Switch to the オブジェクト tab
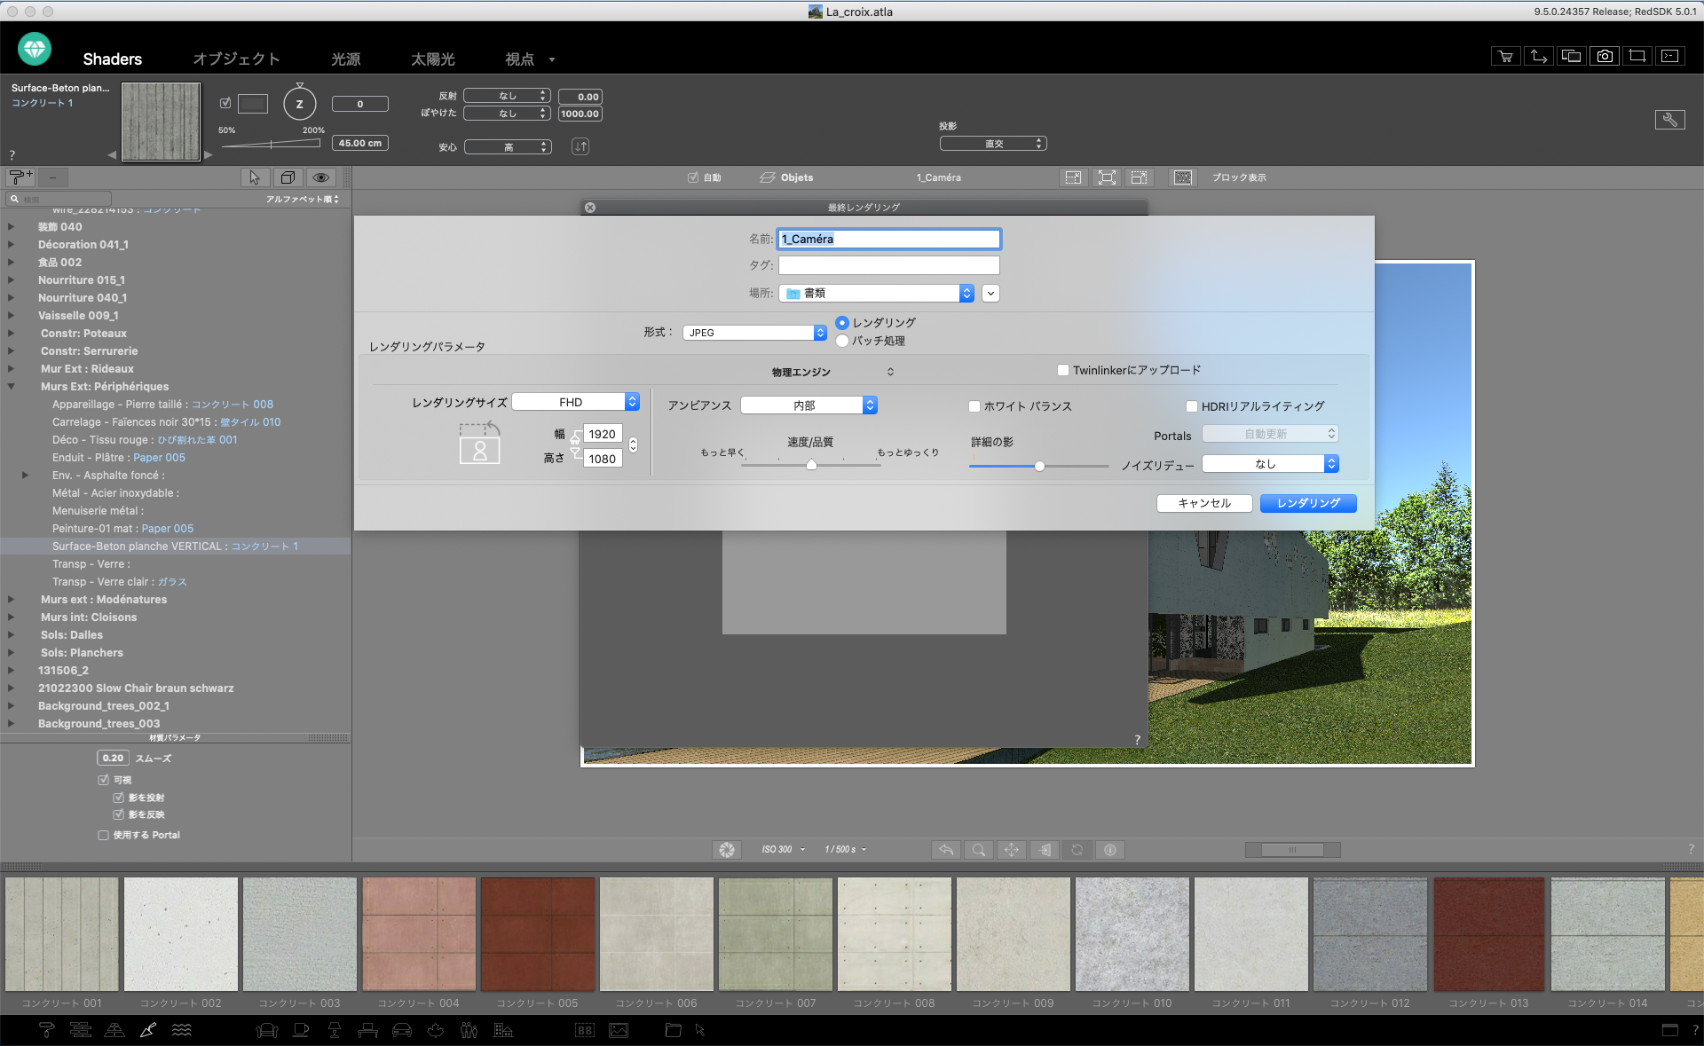 pos(236,59)
